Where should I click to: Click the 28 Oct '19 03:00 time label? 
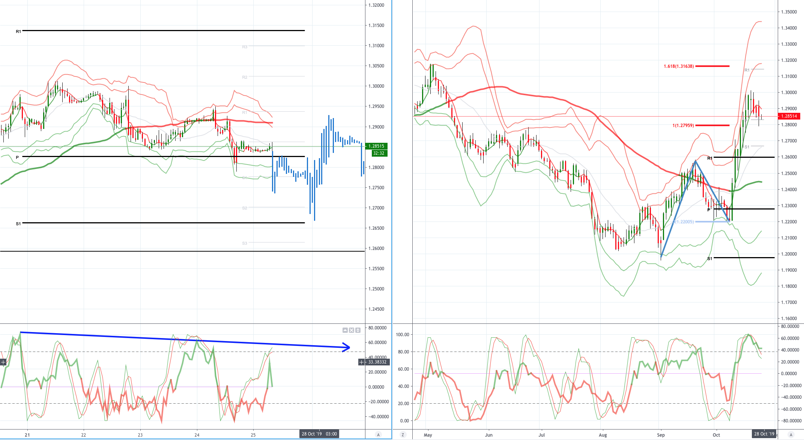[x=319, y=434]
